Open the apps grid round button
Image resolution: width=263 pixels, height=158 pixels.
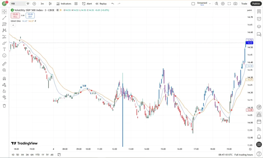click(x=259, y=144)
